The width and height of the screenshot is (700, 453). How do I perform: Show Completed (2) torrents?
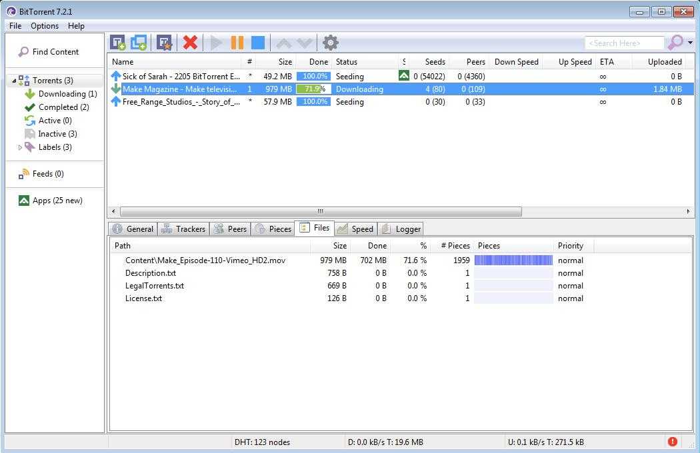point(57,107)
